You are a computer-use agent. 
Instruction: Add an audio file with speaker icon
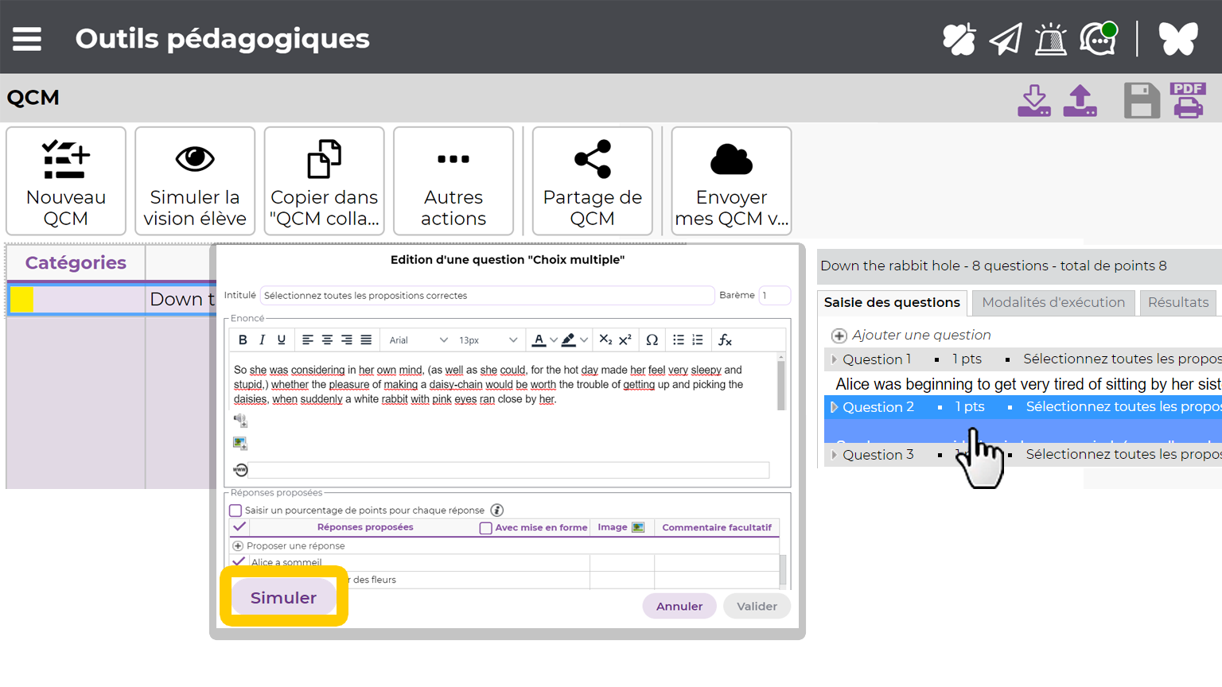click(240, 420)
